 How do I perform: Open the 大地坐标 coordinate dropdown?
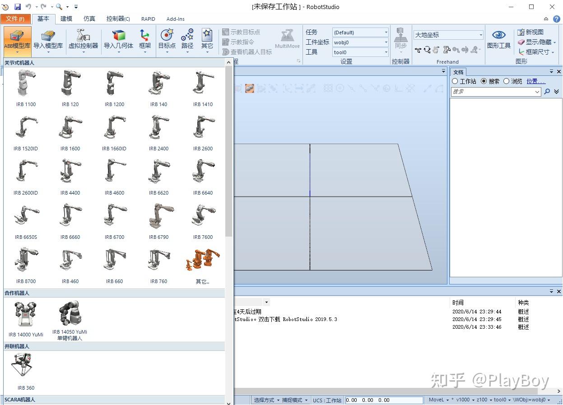click(x=479, y=34)
